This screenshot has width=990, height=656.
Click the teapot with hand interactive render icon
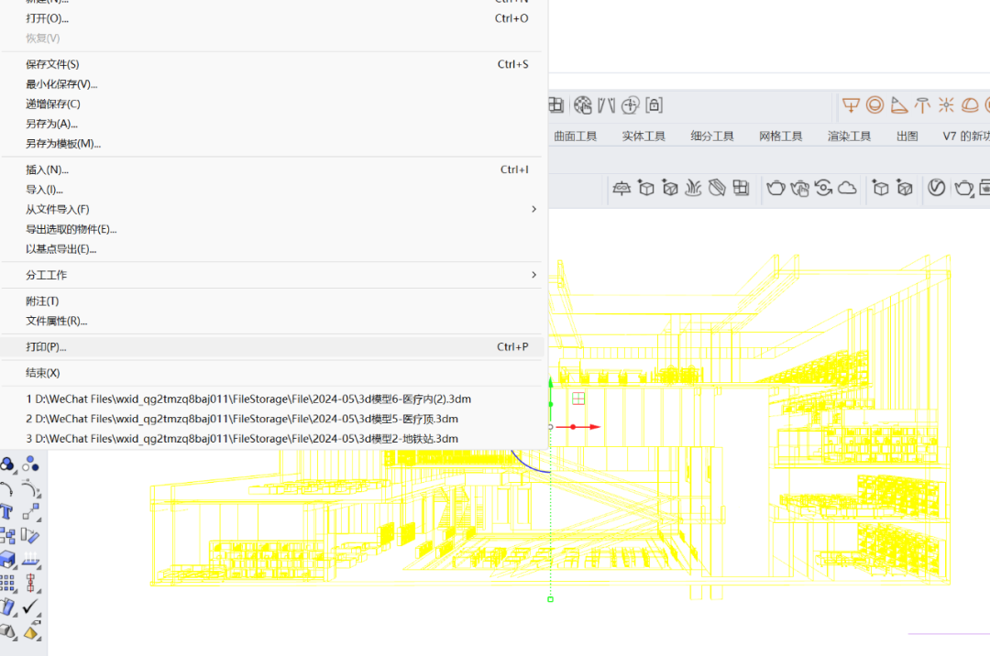(799, 188)
